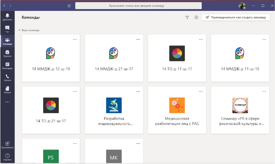The width and height of the screenshot is (275, 164).
Task: Open the Assignments section in sidebar
Action: (7, 54)
